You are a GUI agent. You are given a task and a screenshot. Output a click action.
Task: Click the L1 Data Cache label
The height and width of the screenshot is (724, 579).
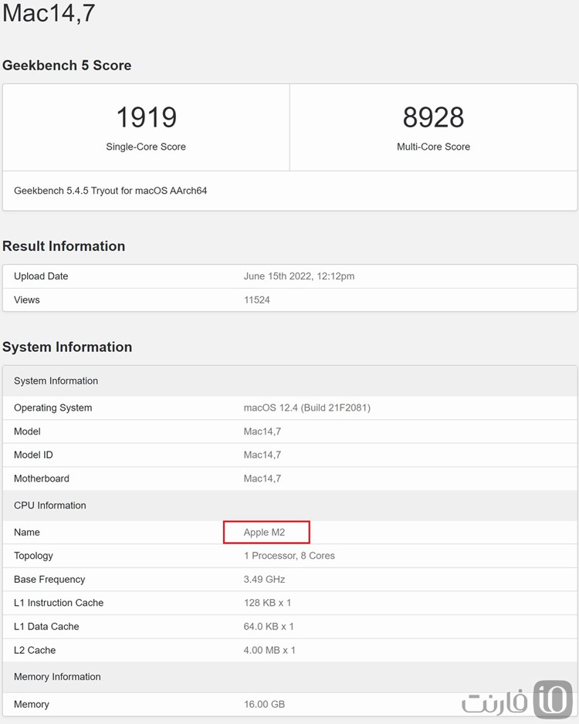(46, 627)
